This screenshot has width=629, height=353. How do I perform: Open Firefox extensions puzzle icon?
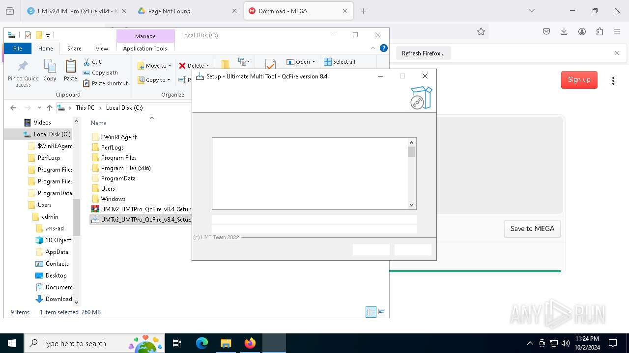(x=600, y=31)
